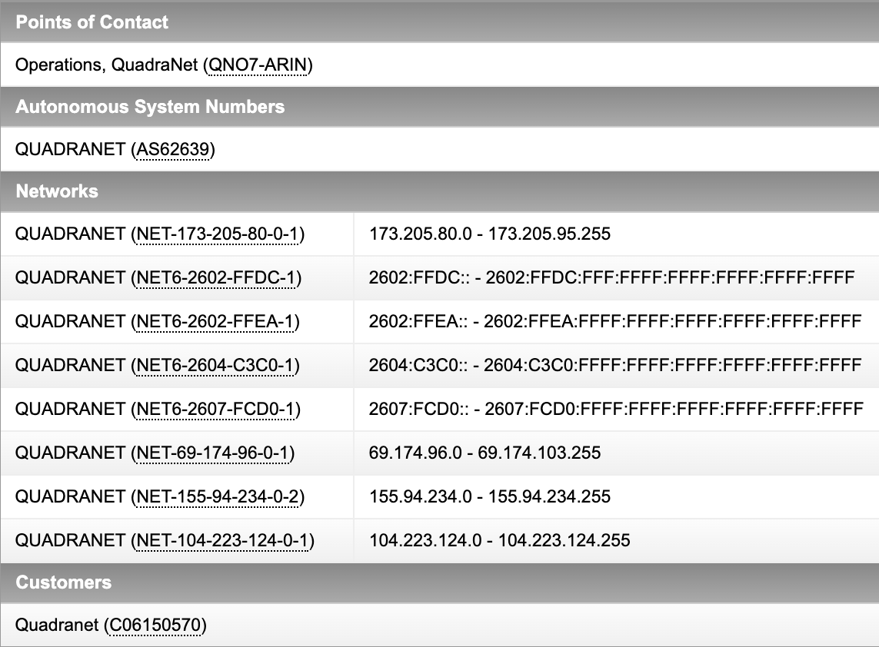Image resolution: width=879 pixels, height=647 pixels.
Task: Click the Points of Contact section header
Action: [x=440, y=22]
